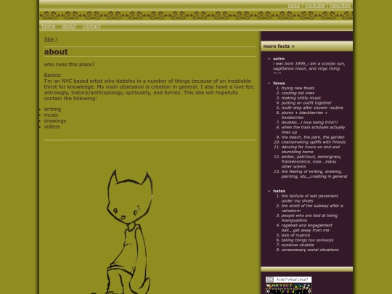This screenshot has height=294, width=392.
Task: Click hate 'eyebrow stubble'
Action: pyautogui.click(x=298, y=245)
